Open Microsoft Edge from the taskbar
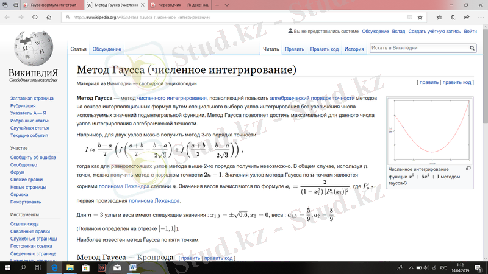The height and width of the screenshot is (274, 488). pos(54,267)
